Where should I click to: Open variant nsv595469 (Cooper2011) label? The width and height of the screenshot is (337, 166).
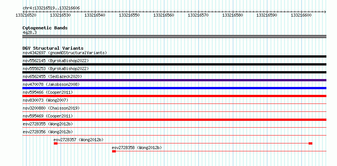click(x=48, y=116)
